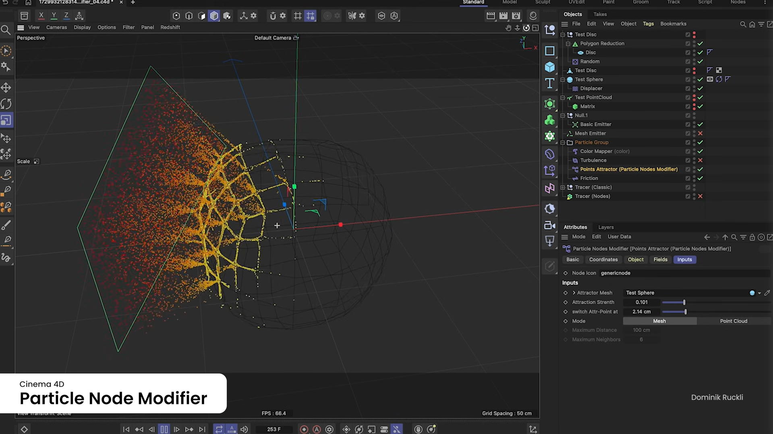This screenshot has width=773, height=434.
Task: Click the frame counter field showing 253 F
Action: 274,429
